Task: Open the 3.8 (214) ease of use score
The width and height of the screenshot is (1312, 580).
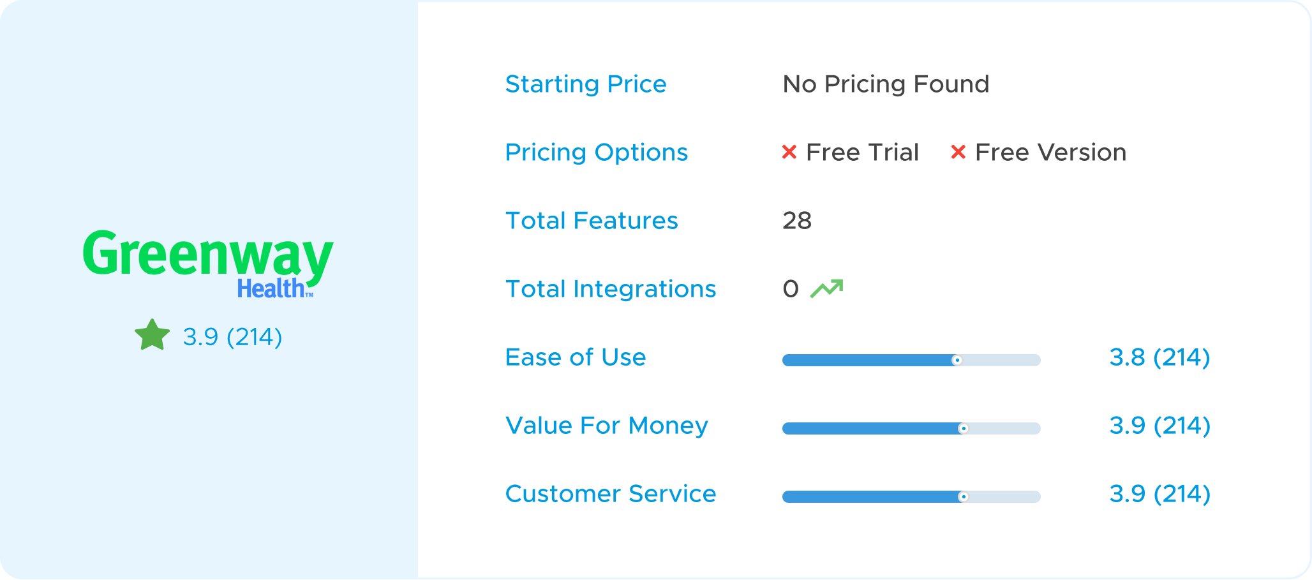Action: click(1159, 357)
